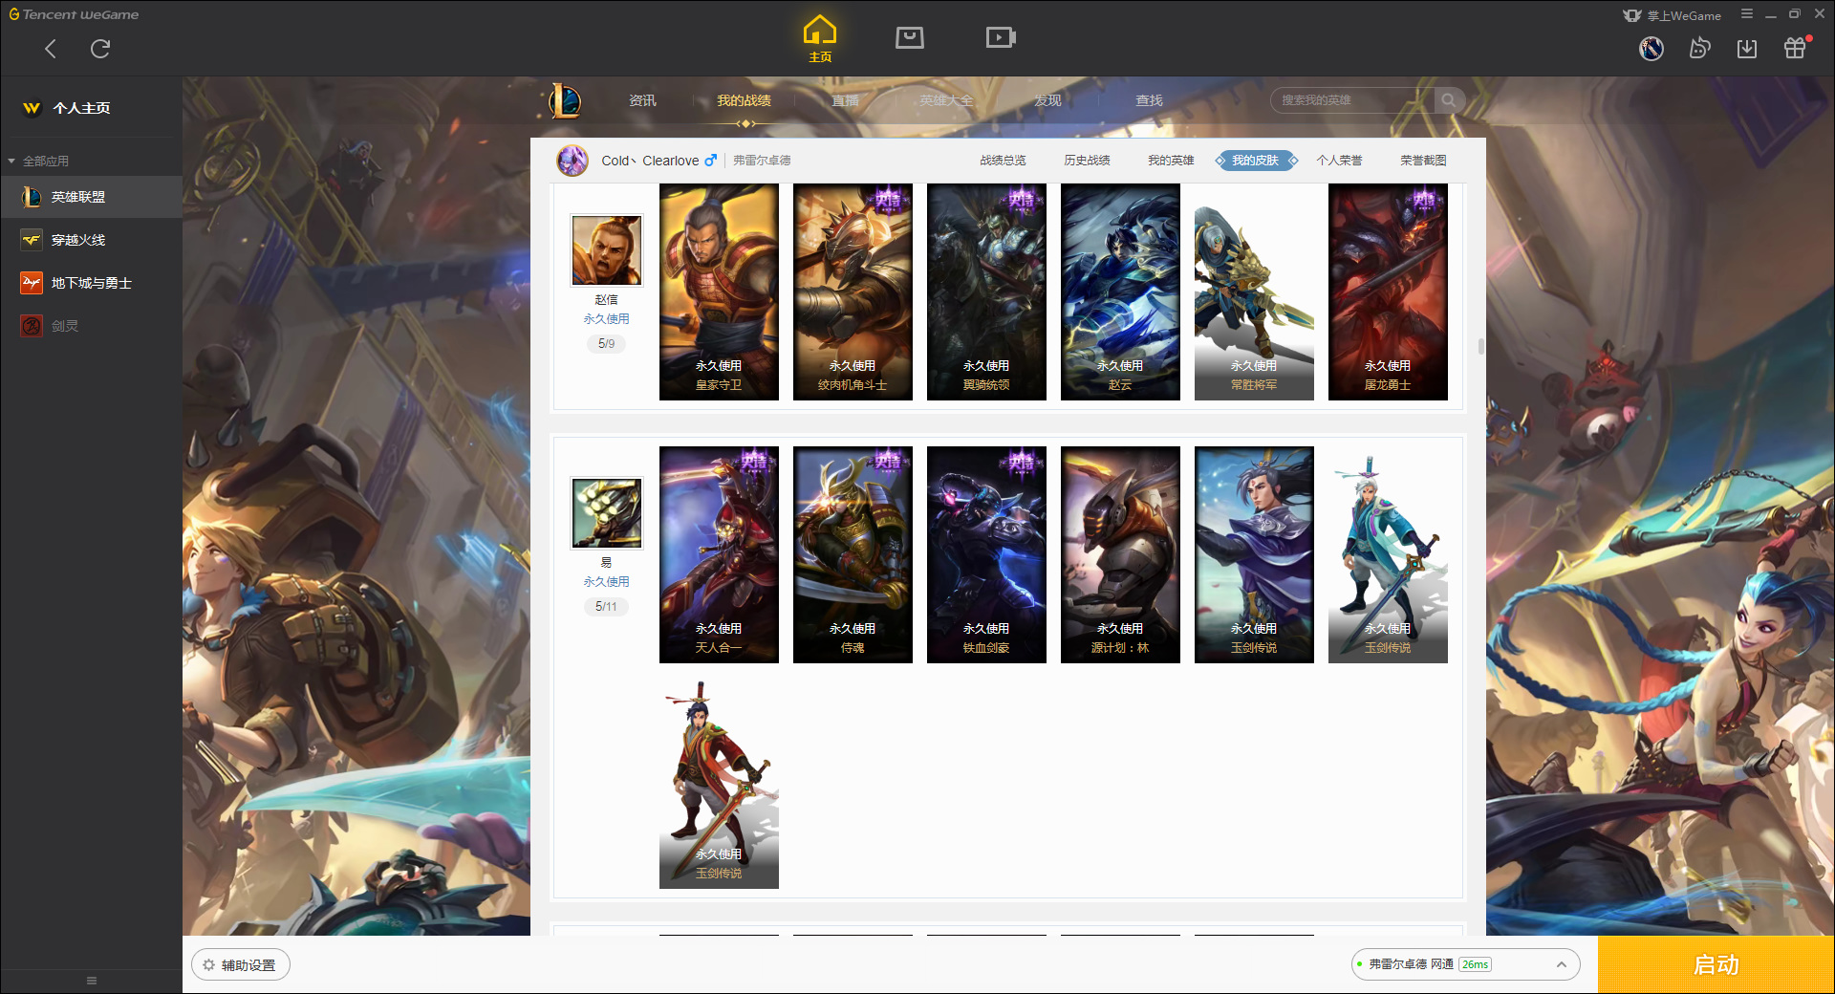Open the download manager icon

(1747, 48)
